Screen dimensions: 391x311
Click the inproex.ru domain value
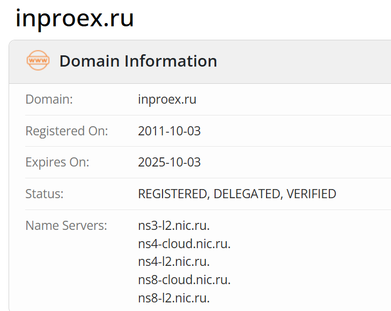point(167,99)
